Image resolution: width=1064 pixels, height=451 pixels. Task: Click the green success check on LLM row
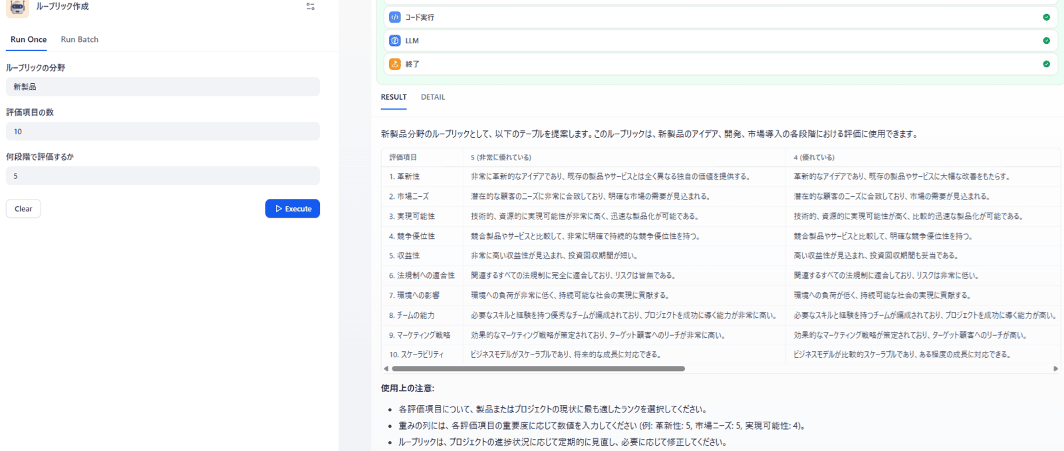1046,41
